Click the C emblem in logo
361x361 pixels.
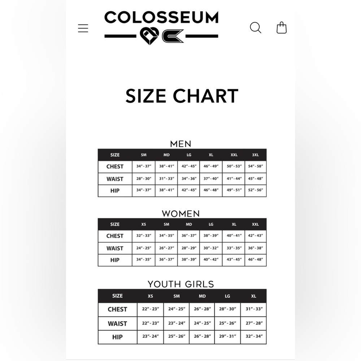[x=173, y=36]
